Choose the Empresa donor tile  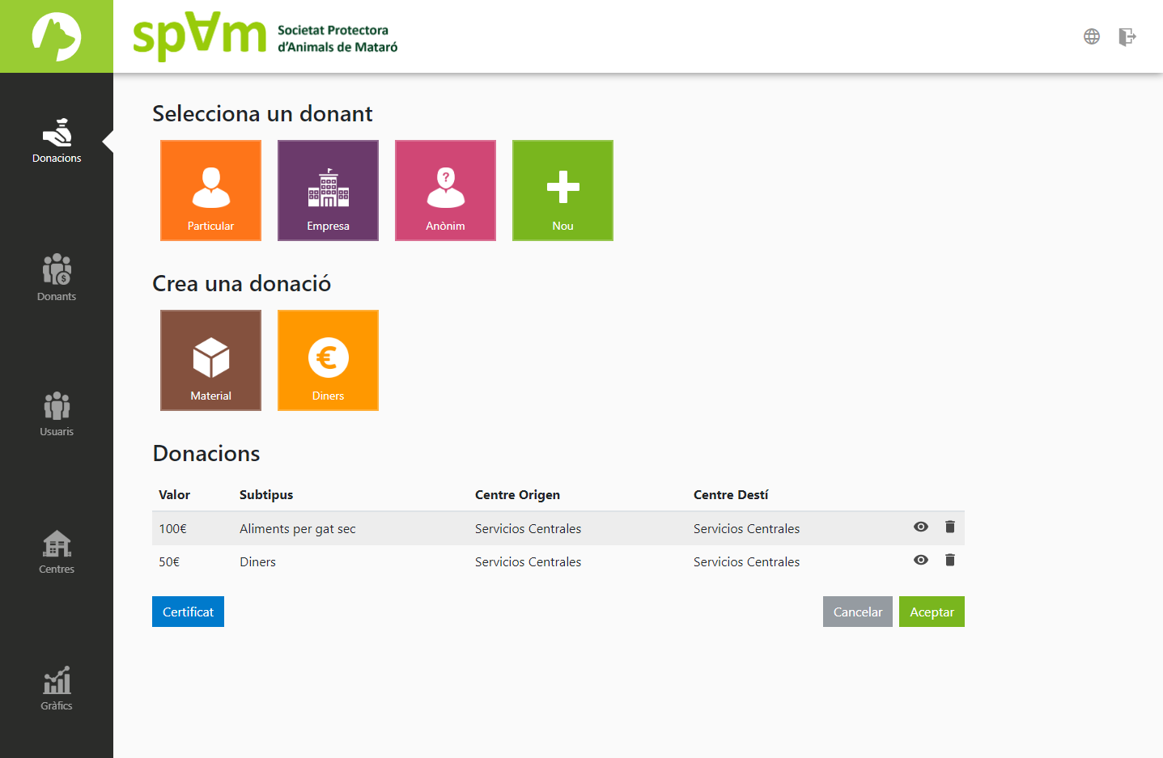pyautogui.click(x=328, y=190)
